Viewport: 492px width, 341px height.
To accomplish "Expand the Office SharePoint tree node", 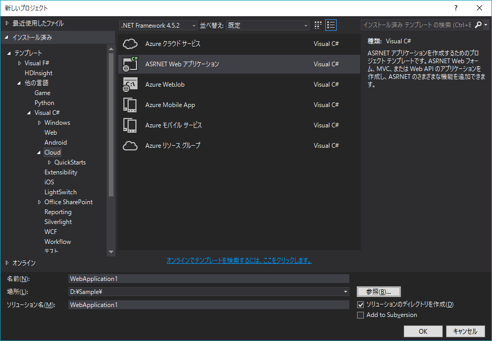I will (x=39, y=202).
